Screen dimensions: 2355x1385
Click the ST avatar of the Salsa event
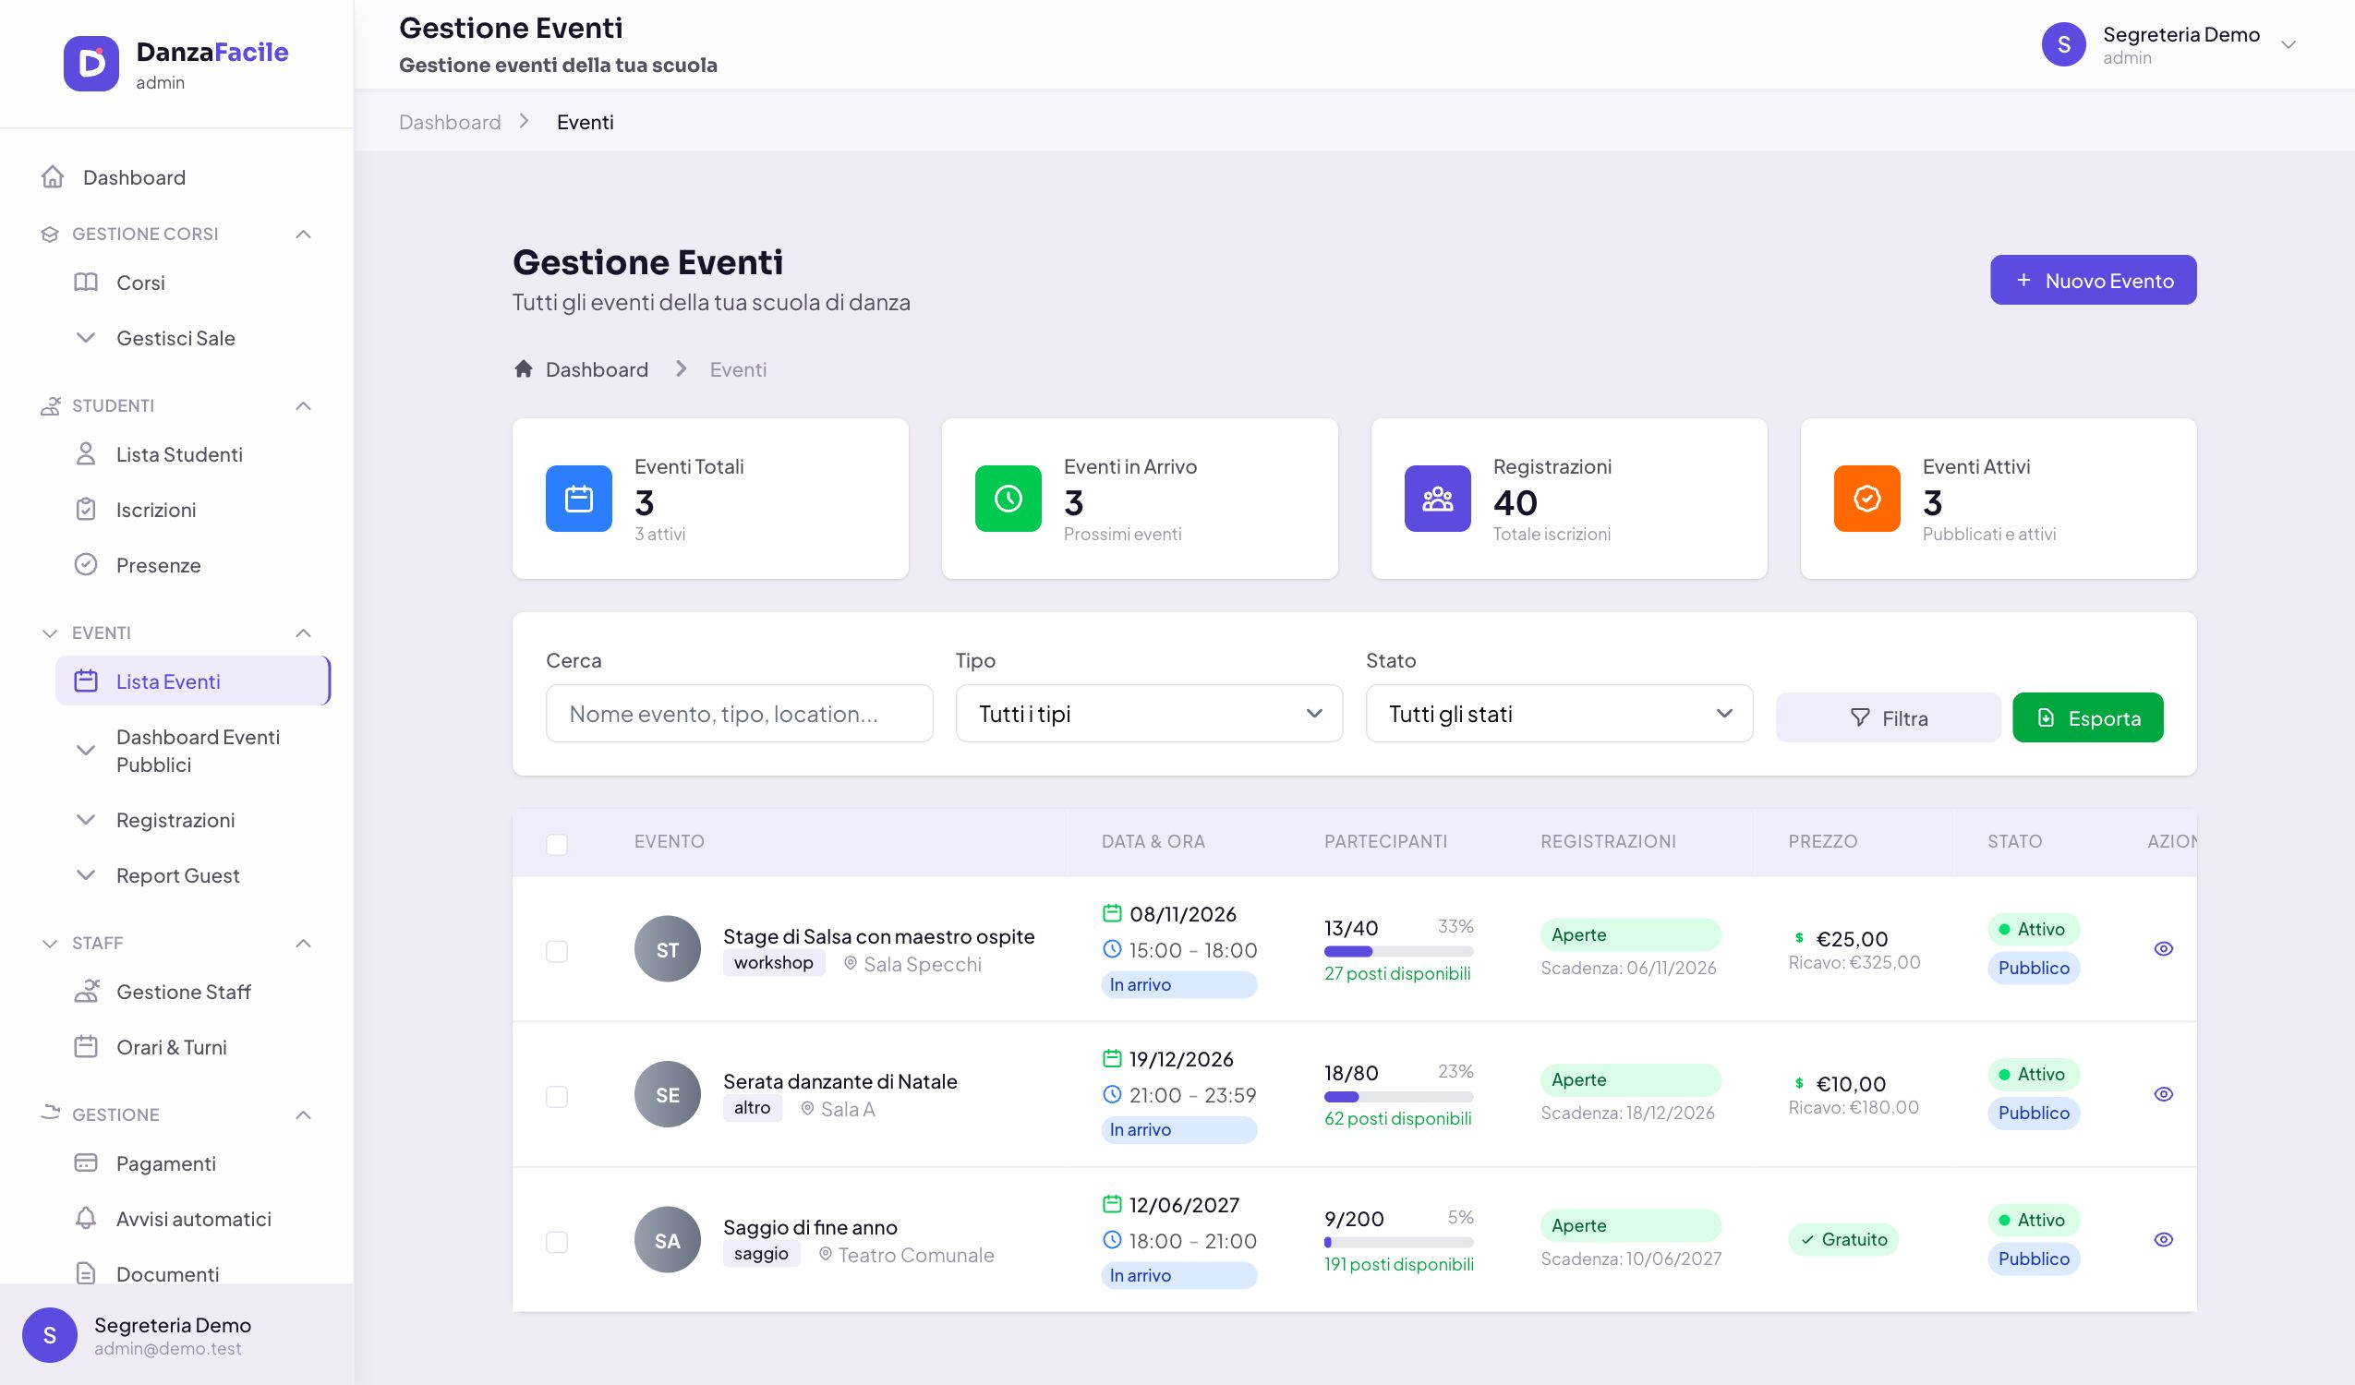click(x=667, y=948)
